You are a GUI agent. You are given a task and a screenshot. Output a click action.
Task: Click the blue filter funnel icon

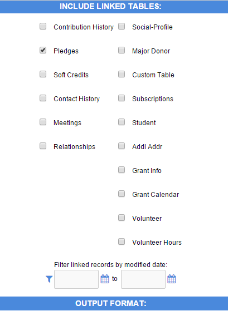49,279
